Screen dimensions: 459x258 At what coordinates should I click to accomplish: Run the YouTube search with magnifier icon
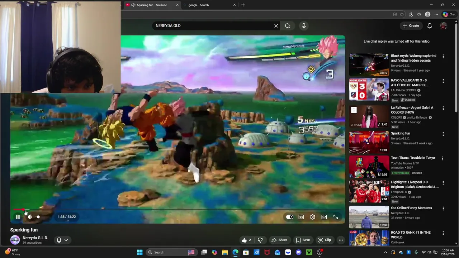pyautogui.click(x=288, y=26)
